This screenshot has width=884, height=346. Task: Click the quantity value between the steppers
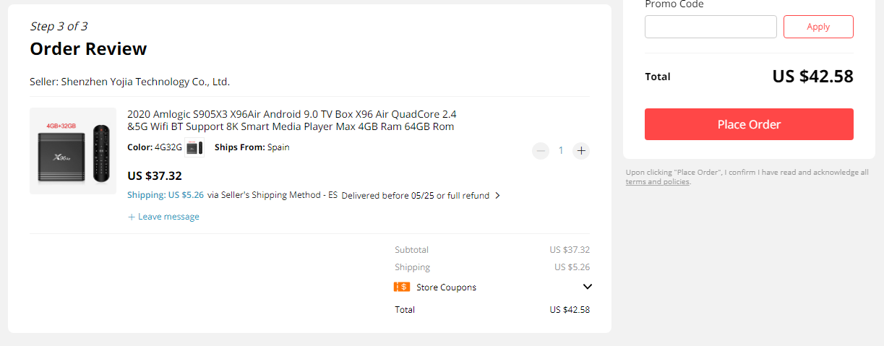pos(561,151)
